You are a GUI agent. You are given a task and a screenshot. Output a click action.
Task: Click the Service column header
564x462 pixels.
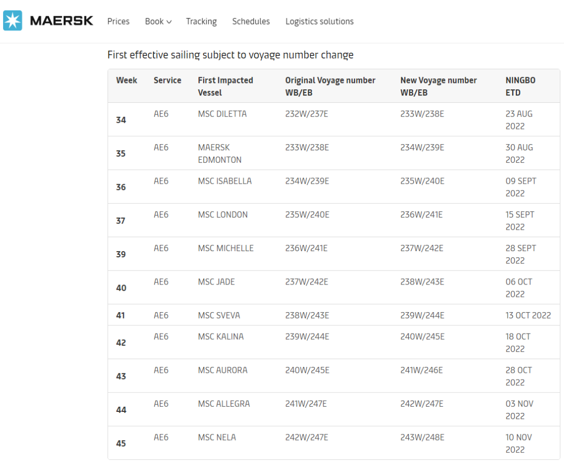click(167, 80)
